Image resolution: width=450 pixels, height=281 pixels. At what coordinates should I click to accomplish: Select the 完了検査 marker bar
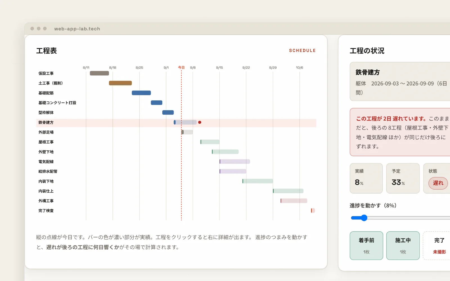pyautogui.click(x=313, y=210)
